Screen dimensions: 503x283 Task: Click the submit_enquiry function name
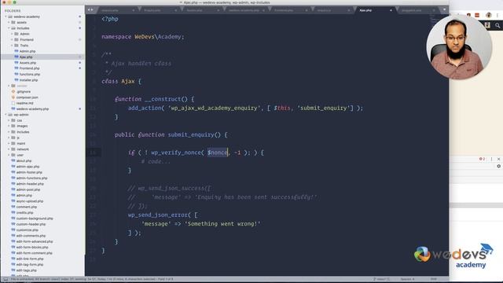191,134
